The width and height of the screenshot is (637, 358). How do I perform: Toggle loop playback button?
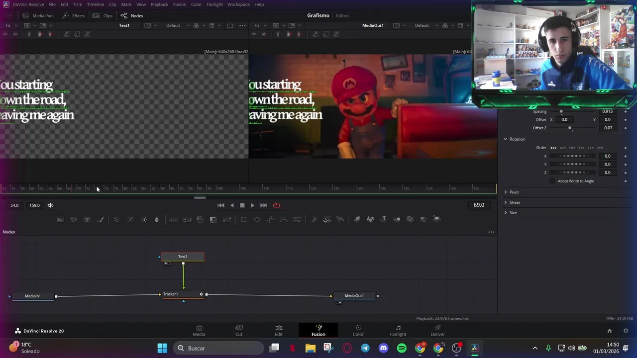[x=277, y=205]
